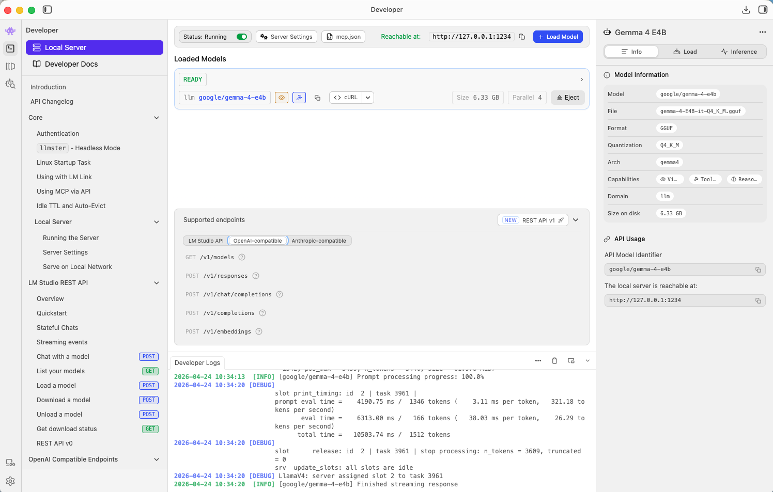Viewport: 773px width, 492px height.
Task: Open Developer Logs three-dot options
Action: point(538,361)
